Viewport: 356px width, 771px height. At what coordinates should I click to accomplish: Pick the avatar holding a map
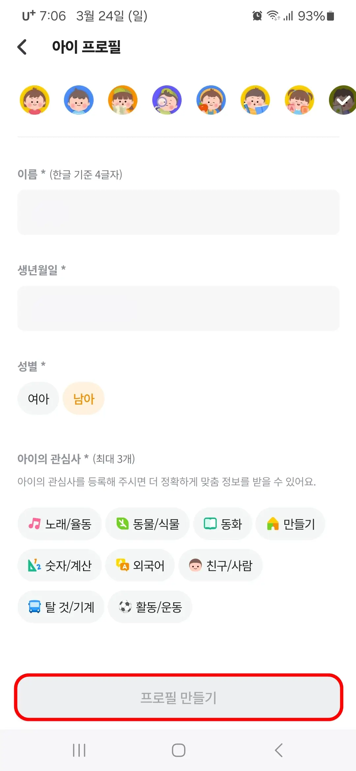point(123,100)
